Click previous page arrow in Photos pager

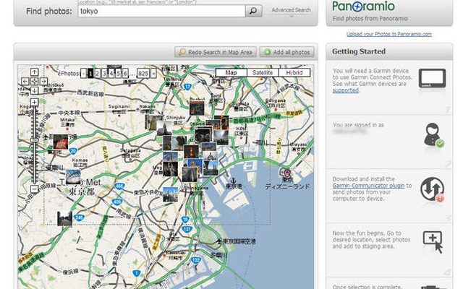point(84,73)
